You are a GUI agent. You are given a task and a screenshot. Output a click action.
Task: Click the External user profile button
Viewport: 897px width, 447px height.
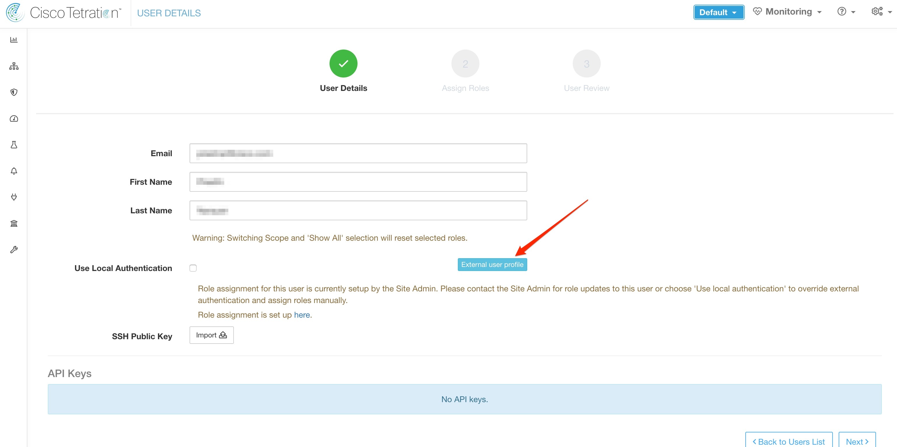[x=492, y=264]
